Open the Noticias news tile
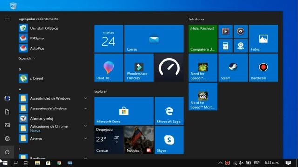 (139, 140)
